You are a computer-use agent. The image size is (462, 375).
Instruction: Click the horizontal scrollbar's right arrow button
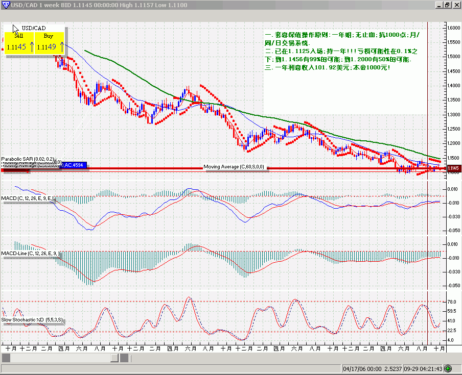[x=124, y=358]
